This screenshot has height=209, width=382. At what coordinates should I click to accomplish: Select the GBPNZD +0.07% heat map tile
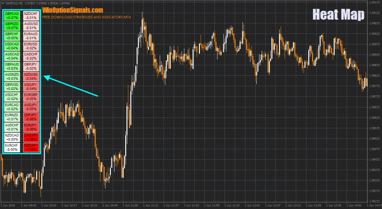12,26
